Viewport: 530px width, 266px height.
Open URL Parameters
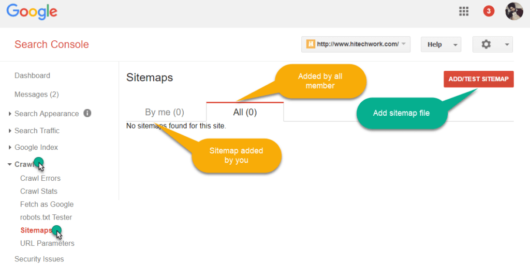tap(47, 243)
